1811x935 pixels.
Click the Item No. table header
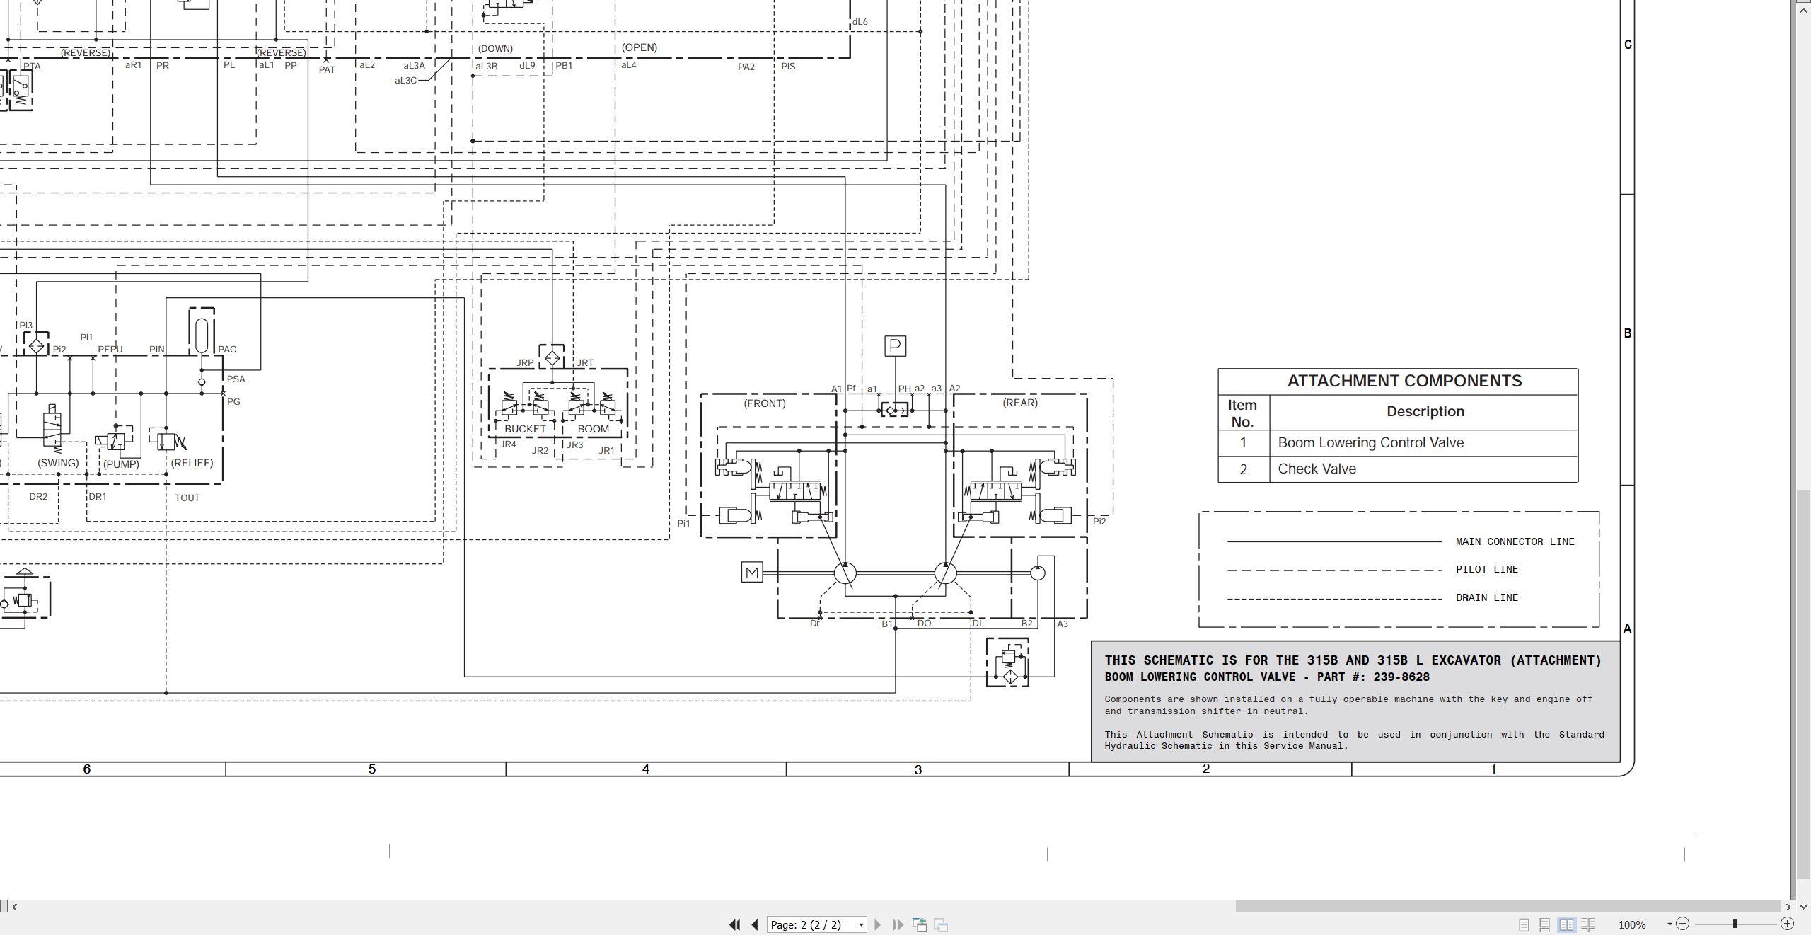(x=1242, y=413)
